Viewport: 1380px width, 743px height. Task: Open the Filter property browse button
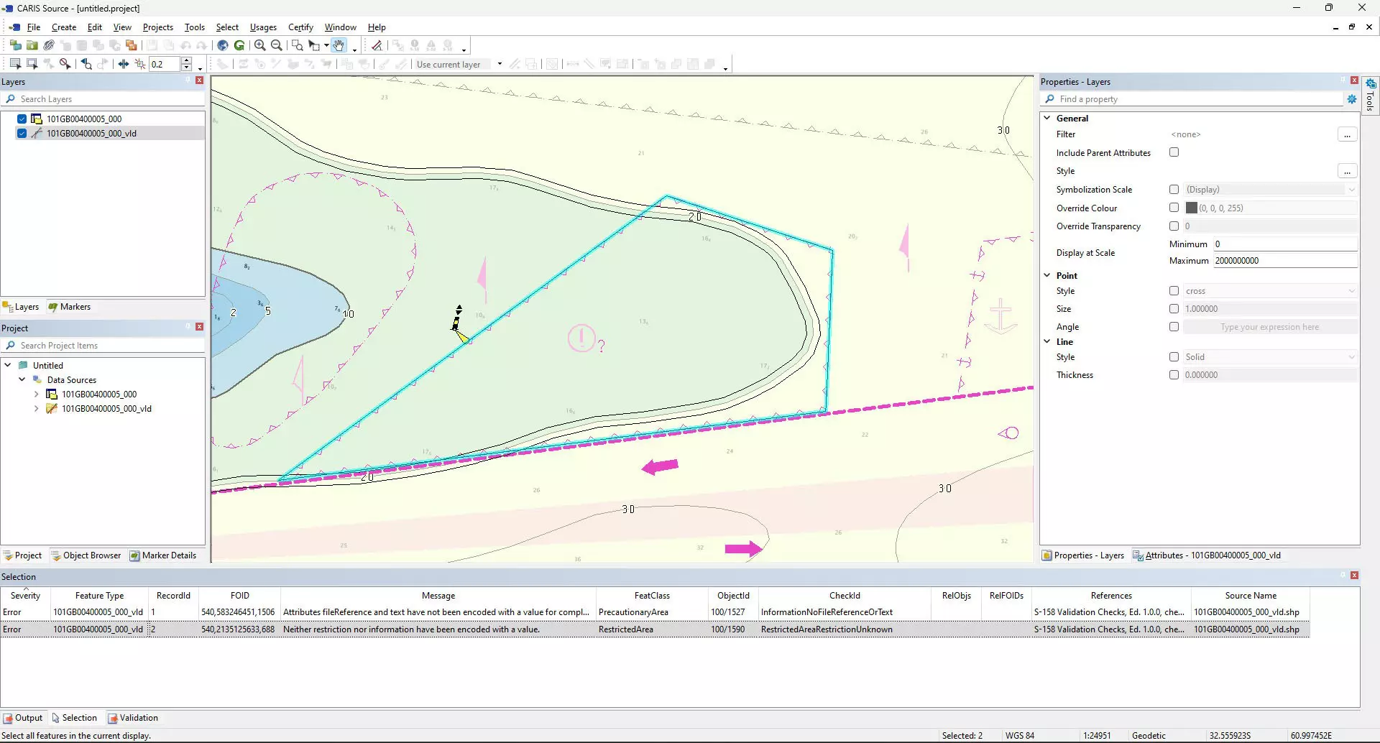(x=1348, y=134)
